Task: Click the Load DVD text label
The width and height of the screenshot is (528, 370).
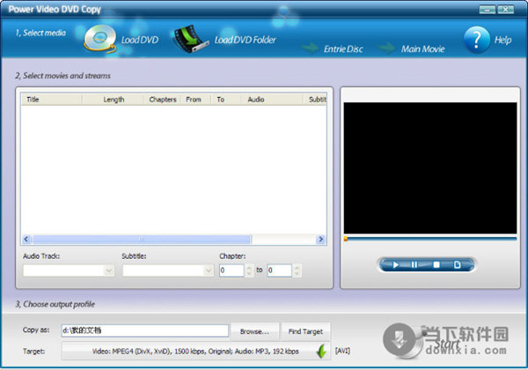Action: [x=140, y=41]
